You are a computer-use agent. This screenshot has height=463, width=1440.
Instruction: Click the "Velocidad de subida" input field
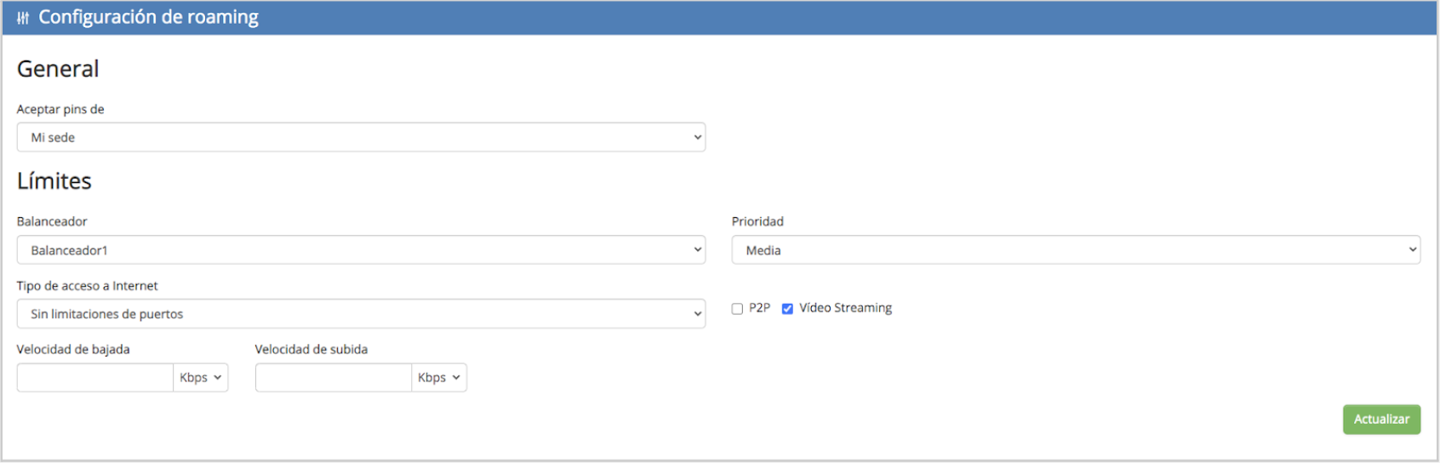tap(334, 378)
